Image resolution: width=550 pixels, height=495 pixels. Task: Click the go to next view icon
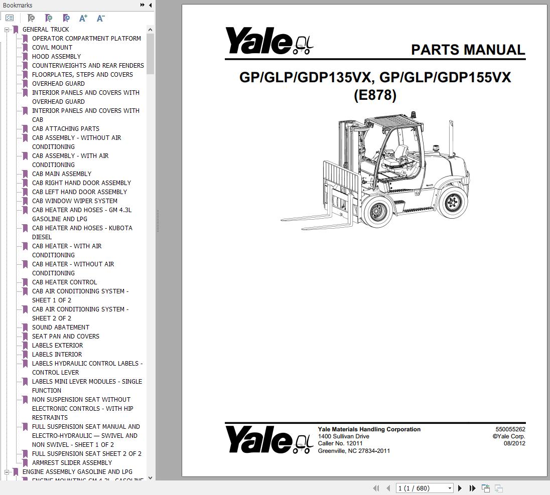click(x=499, y=488)
